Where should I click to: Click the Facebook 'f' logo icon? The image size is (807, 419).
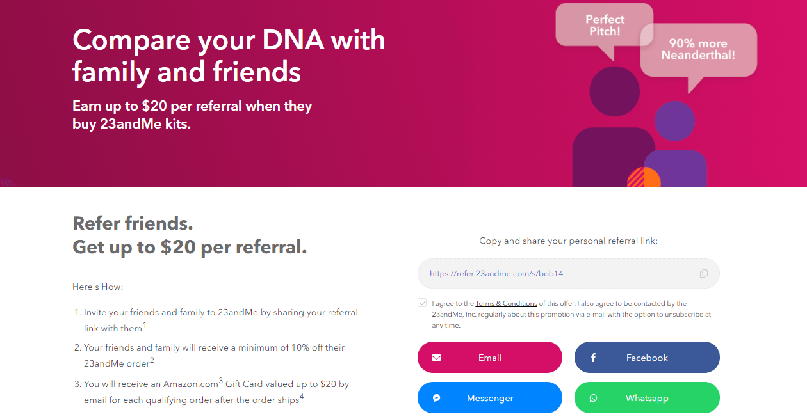(x=593, y=358)
